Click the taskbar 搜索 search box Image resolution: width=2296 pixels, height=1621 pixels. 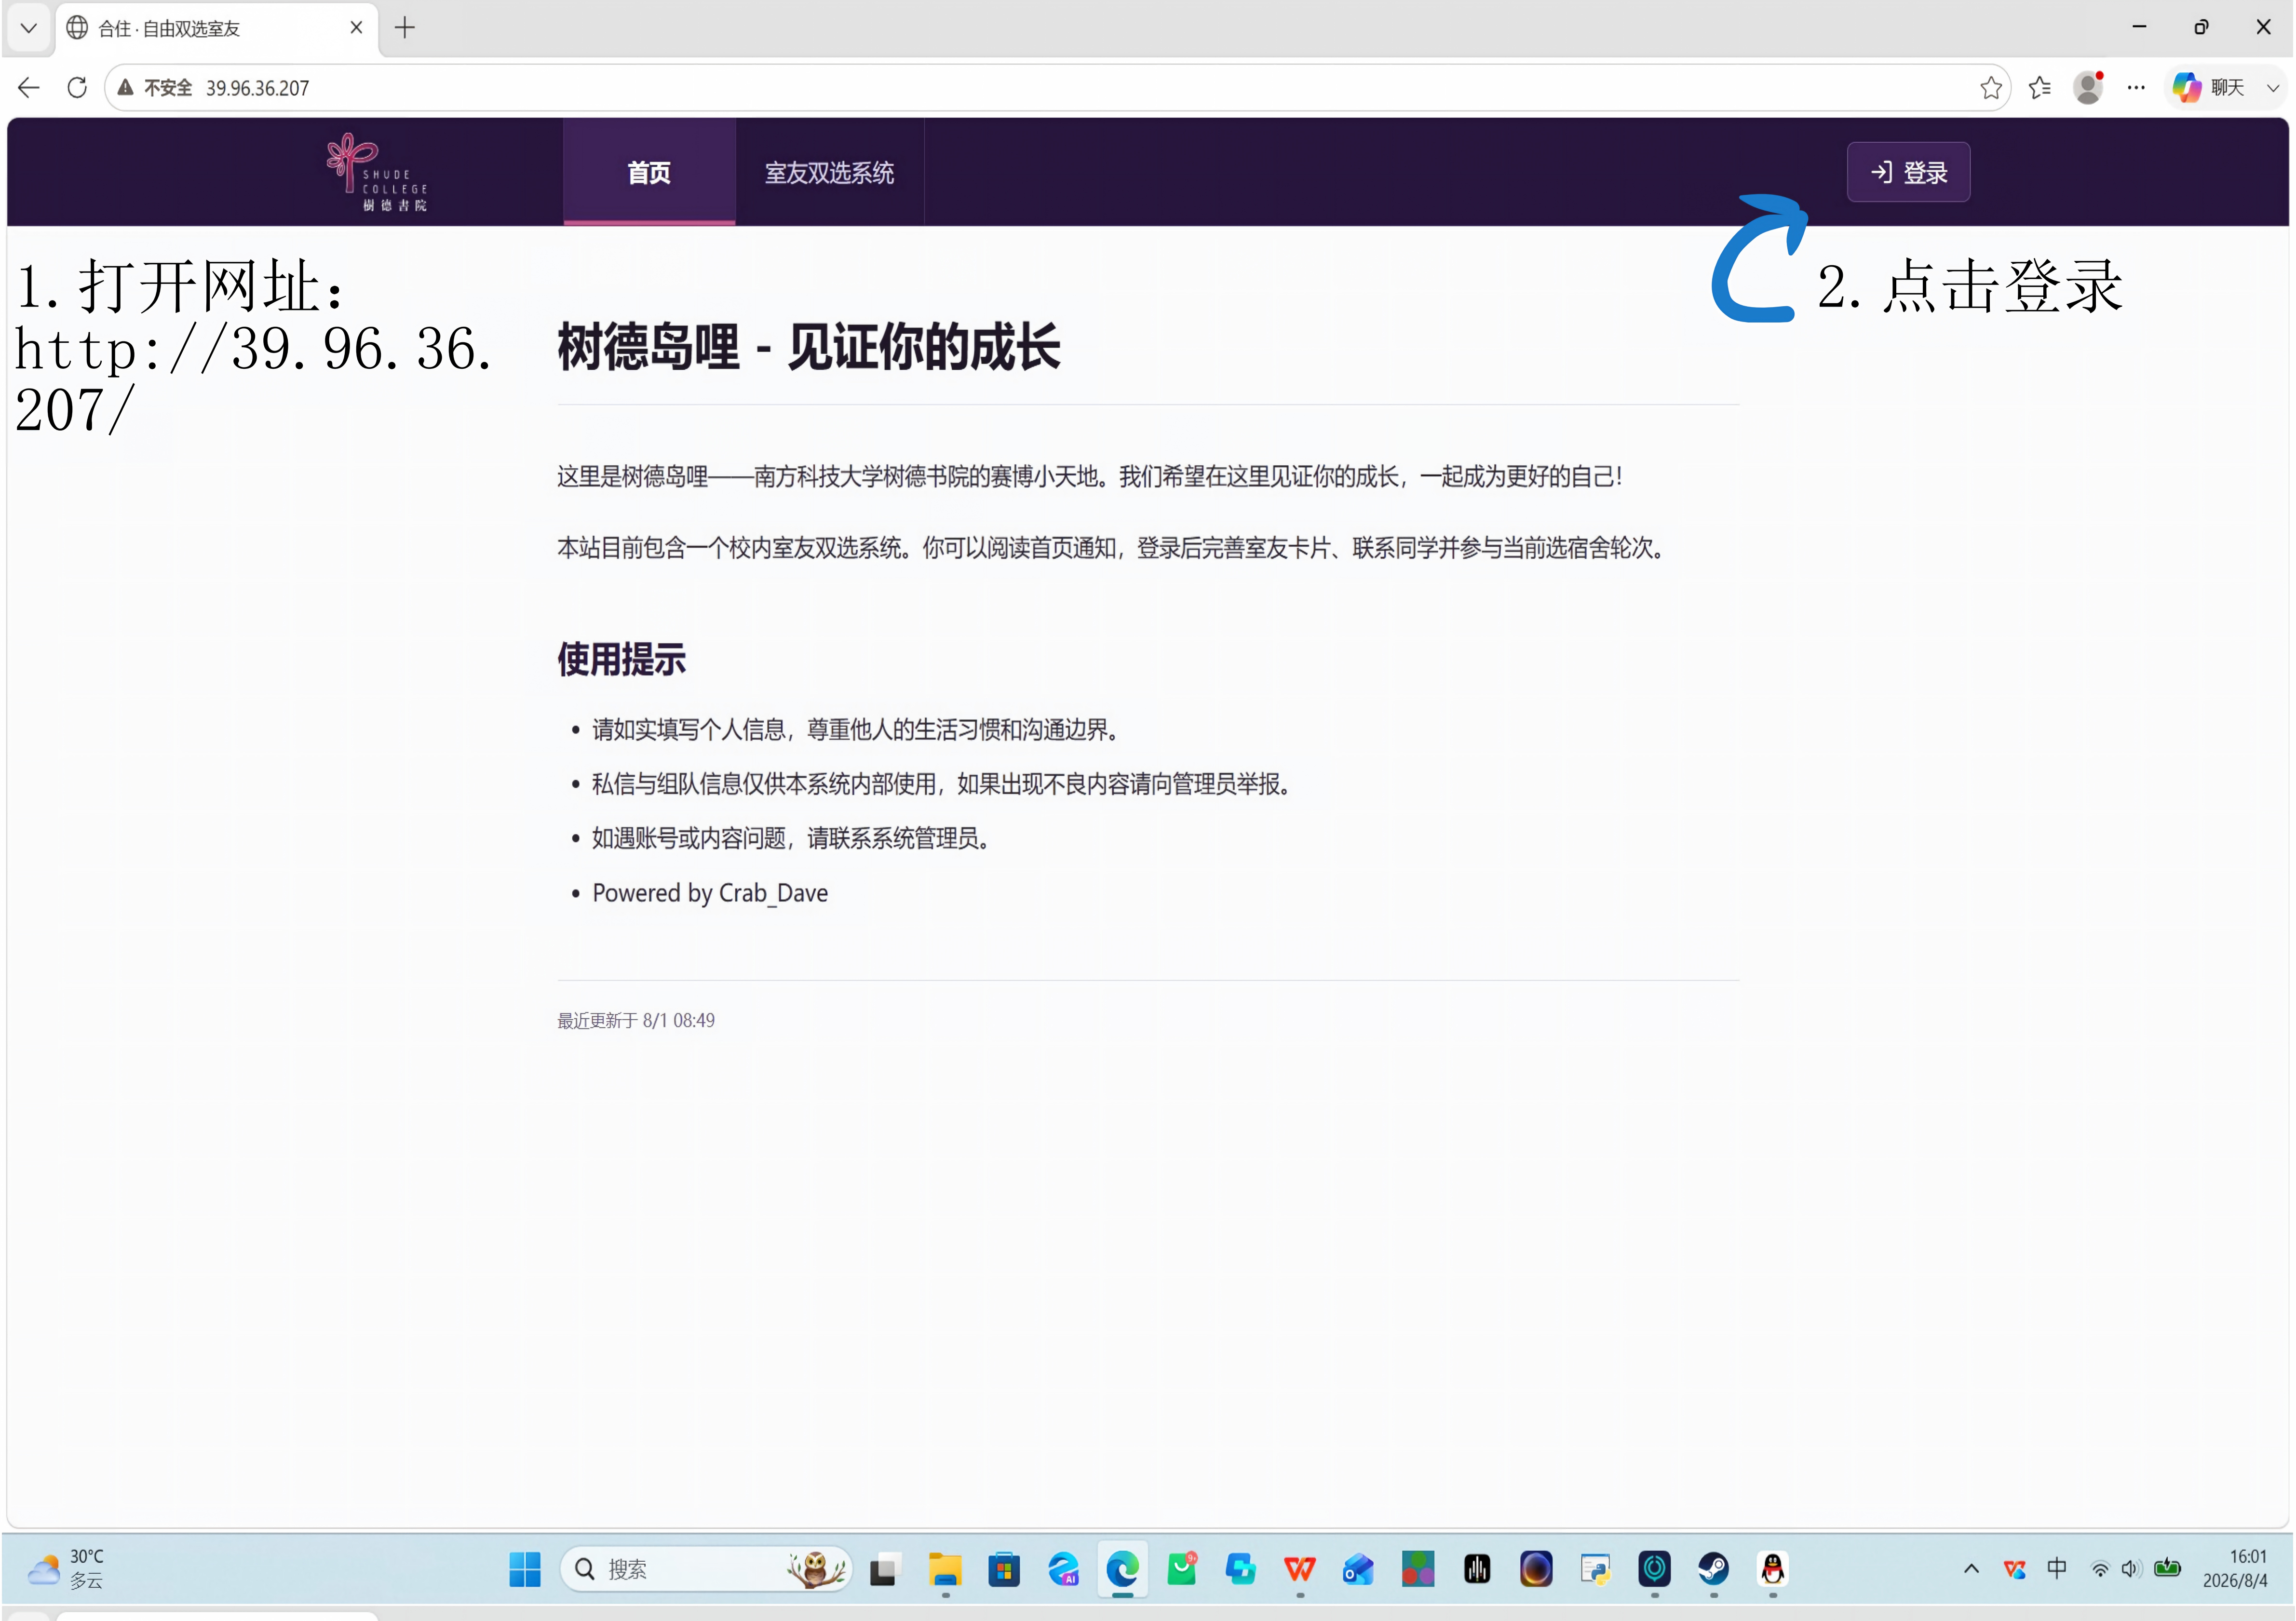click(x=705, y=1569)
